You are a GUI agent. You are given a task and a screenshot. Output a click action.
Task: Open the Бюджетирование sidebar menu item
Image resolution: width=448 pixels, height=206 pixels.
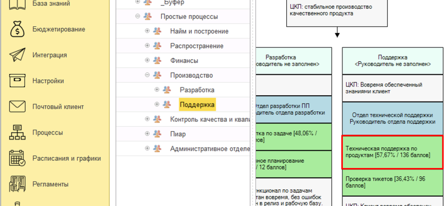pyautogui.click(x=59, y=29)
